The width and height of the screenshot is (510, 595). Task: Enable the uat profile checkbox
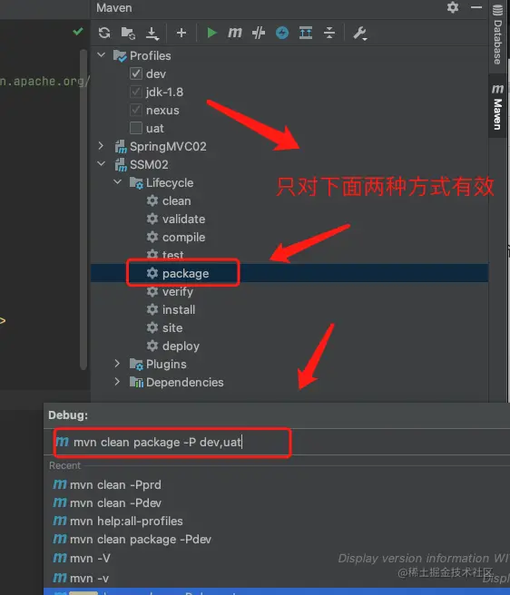tap(136, 128)
